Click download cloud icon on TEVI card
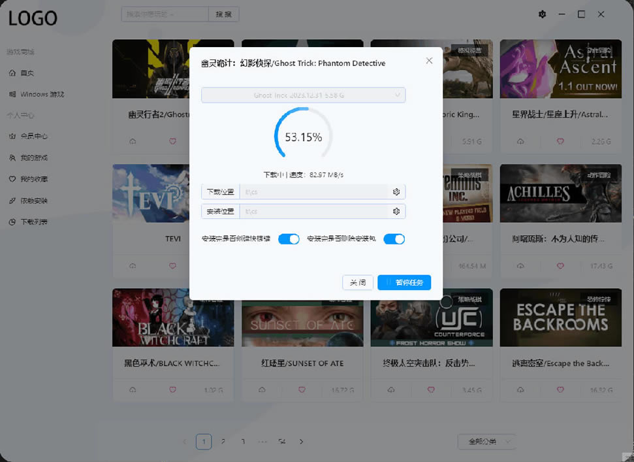Image resolution: width=634 pixels, height=462 pixels. [x=133, y=266]
